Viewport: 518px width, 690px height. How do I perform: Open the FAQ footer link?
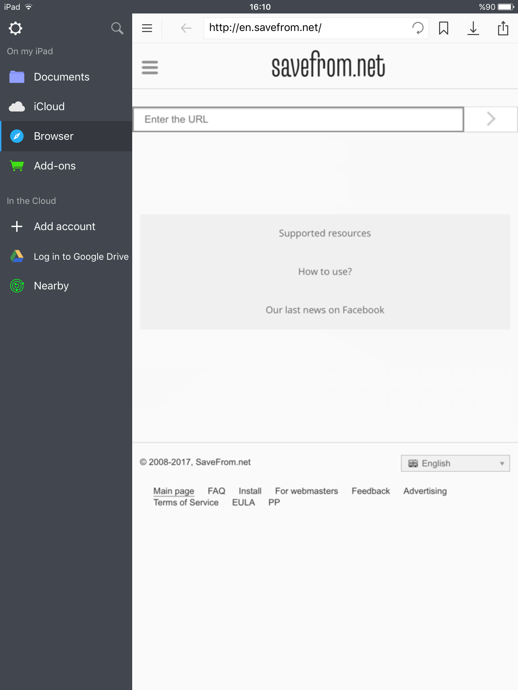[x=217, y=491]
